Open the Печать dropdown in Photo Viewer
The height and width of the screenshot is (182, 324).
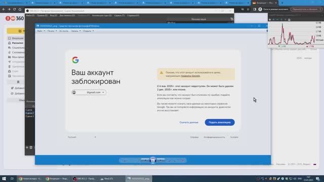(x=52, y=31)
